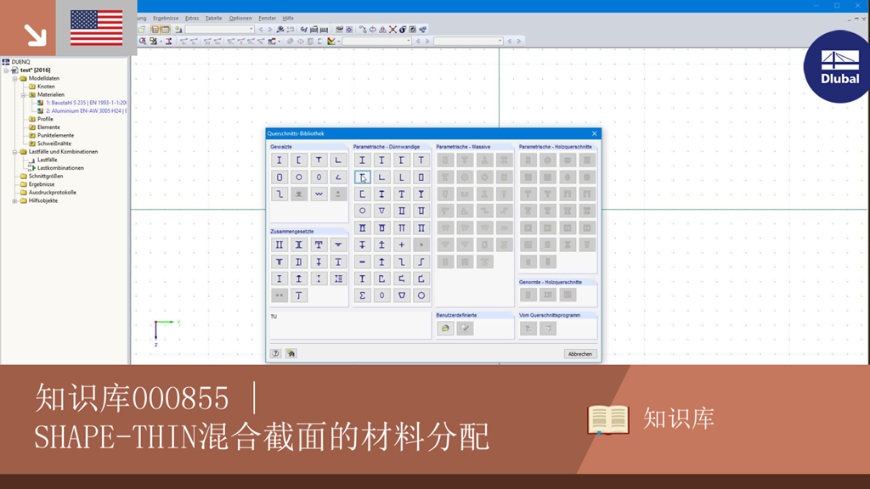Select the Sigma-shaped section in Dünnwandige
The image size is (870, 489).
[x=362, y=295]
